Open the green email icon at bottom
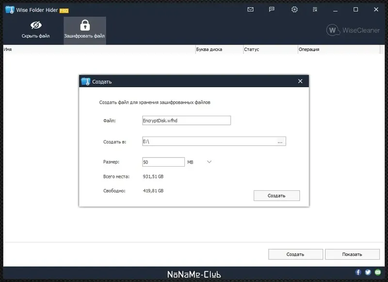 (378, 272)
